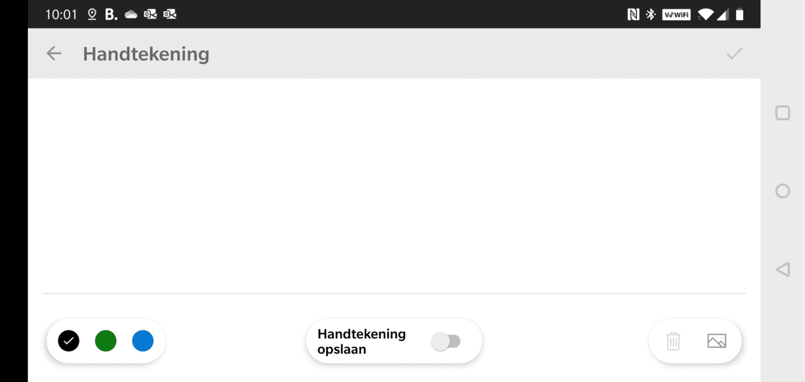Tap the Android home circle button
Image resolution: width=805 pixels, height=382 pixels.
coord(783,191)
